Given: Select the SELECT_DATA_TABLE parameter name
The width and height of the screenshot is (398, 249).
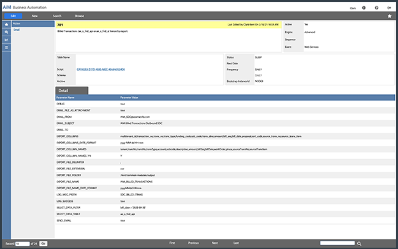Looking at the screenshot, I should pyautogui.click(x=68, y=214).
